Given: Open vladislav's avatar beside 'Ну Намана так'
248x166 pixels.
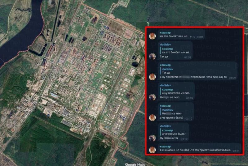Looking at the screenshot, I should pyautogui.click(x=153, y=138).
